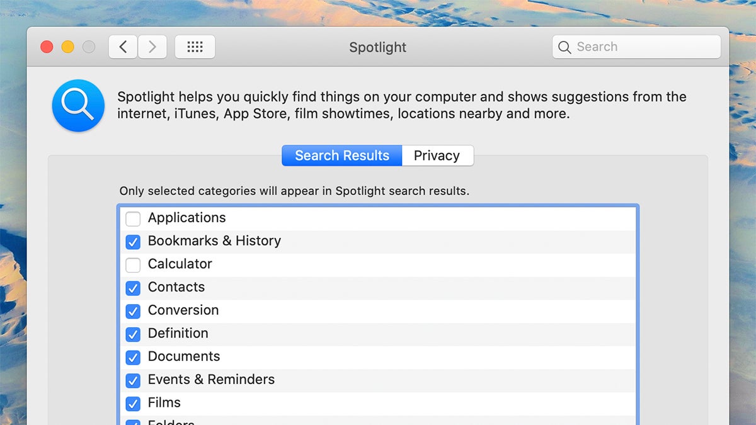756x425 pixels.
Task: Click the magnifier icon inside the Search field
Action: [x=565, y=47]
